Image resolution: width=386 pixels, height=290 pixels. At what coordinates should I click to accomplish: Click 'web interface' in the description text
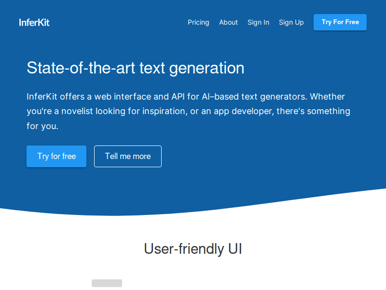124,97
